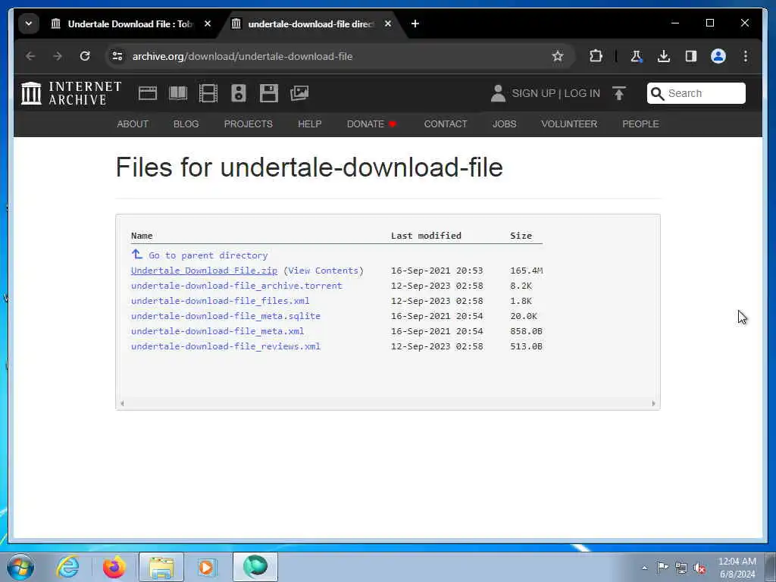This screenshot has height=582, width=776.
Task: Open the network tray icon
Action: 681,568
